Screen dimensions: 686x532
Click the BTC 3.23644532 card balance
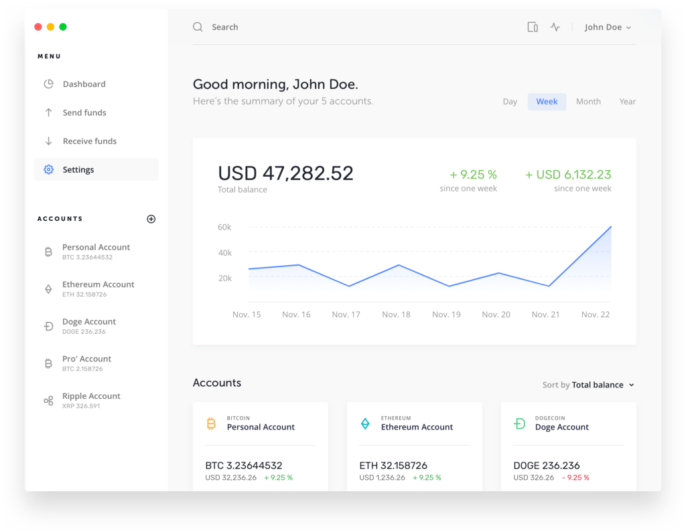pyautogui.click(x=244, y=466)
